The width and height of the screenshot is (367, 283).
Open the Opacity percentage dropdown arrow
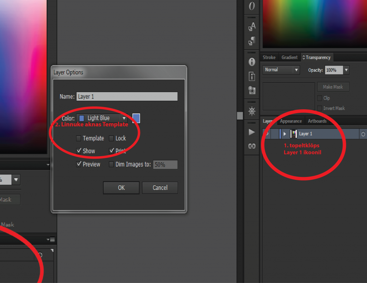(x=346, y=70)
